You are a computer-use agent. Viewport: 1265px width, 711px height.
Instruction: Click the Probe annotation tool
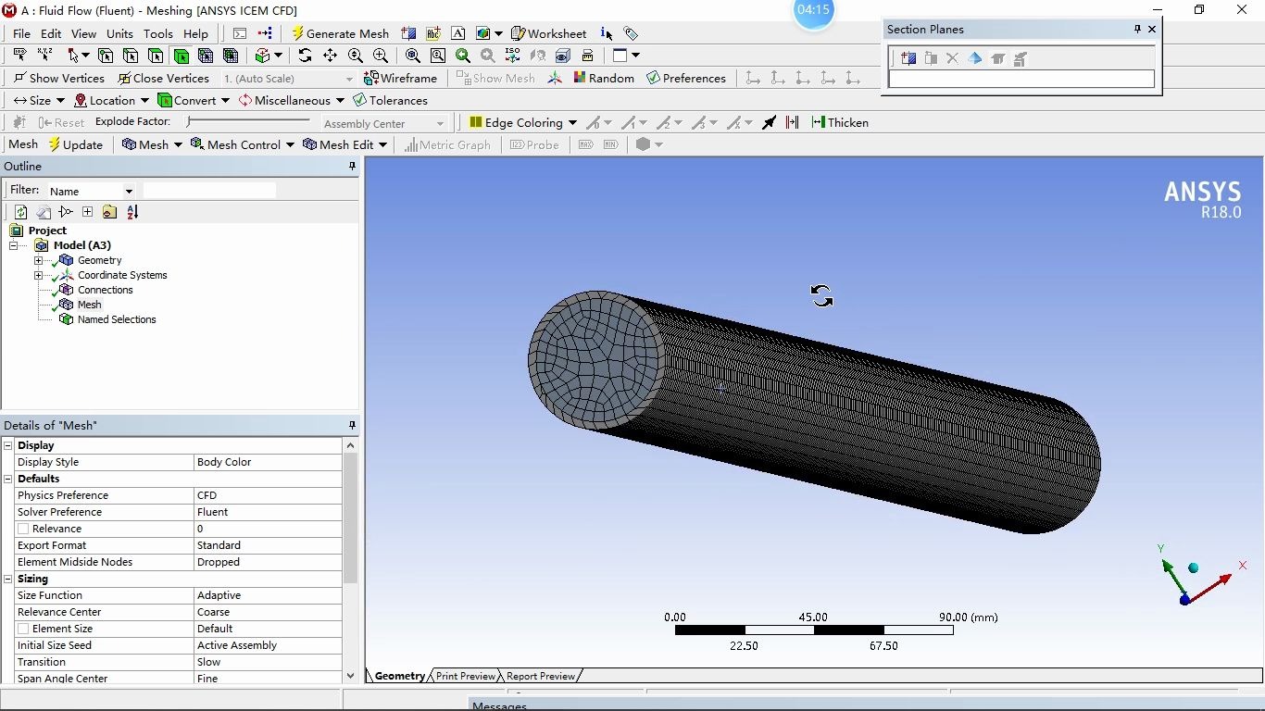point(535,144)
